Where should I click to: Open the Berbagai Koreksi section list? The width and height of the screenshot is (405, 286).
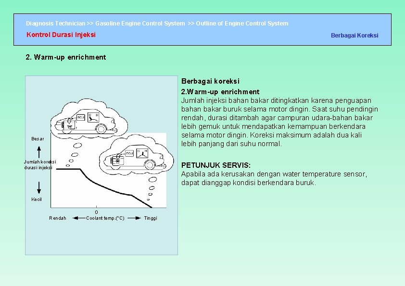(355, 36)
